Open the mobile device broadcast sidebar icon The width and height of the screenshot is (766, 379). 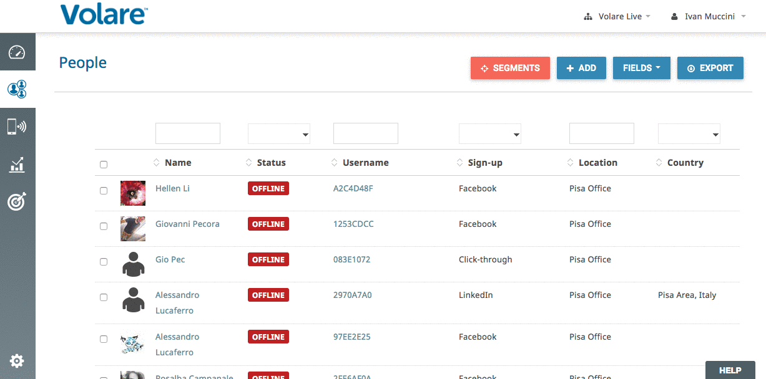(x=17, y=127)
